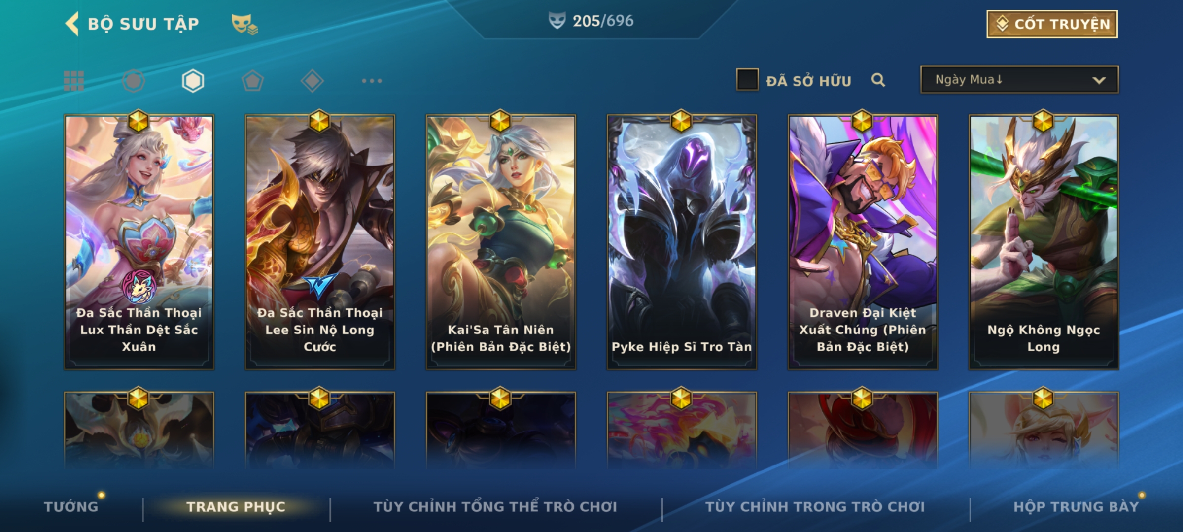Select the circular rarity tier filter icon
The height and width of the screenshot is (532, 1183).
pyautogui.click(x=134, y=81)
